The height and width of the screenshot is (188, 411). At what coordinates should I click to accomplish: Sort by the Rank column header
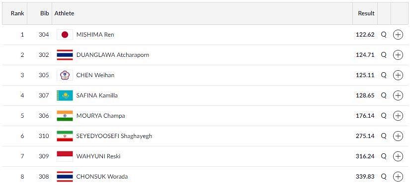pos(17,13)
